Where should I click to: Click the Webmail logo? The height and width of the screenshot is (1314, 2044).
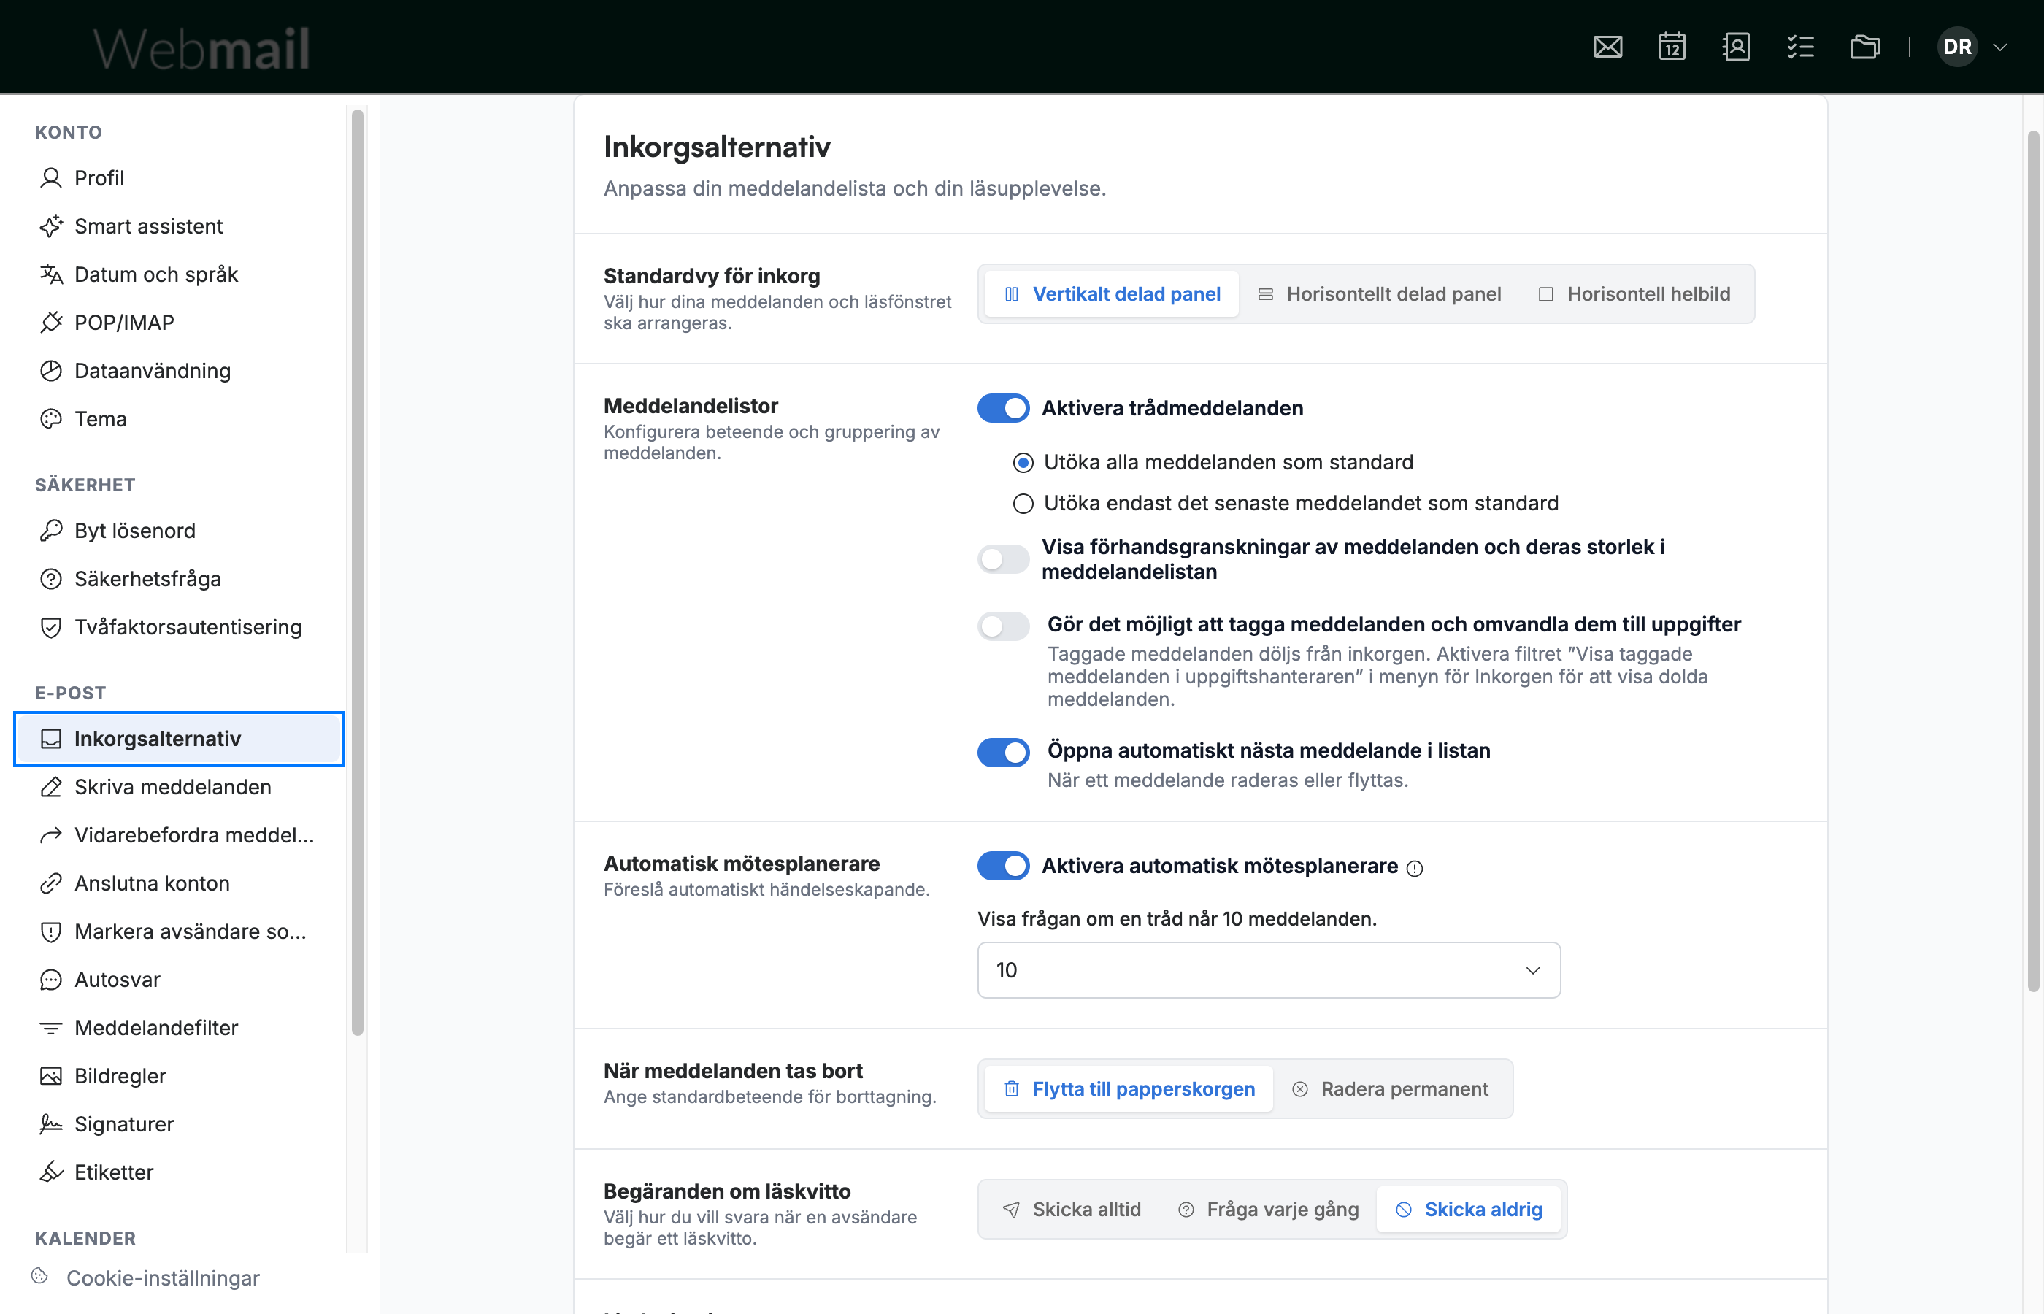point(201,47)
